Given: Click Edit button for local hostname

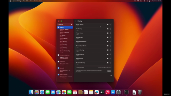Looking at the screenshot, I should (109, 71).
